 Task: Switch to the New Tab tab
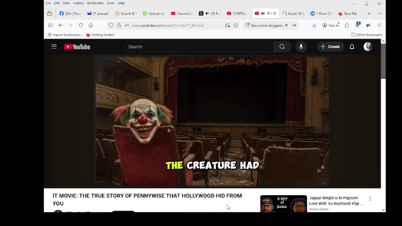pos(349,13)
